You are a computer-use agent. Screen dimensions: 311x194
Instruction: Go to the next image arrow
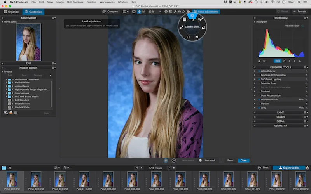tap(169, 168)
